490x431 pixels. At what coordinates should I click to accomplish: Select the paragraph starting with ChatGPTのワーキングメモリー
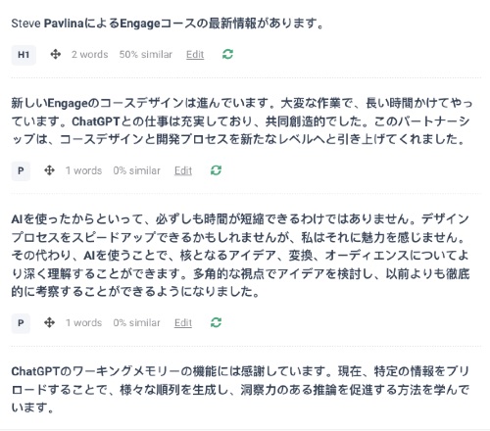tap(240, 389)
